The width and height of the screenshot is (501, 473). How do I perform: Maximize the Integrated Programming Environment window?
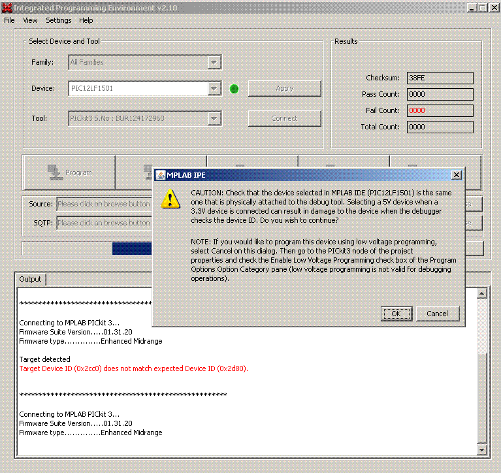483,8
